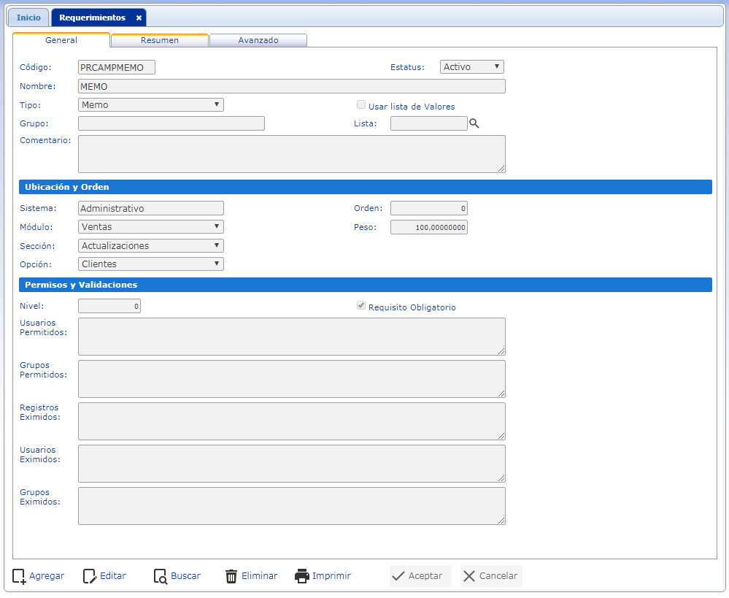The width and height of the screenshot is (729, 598).
Task: Close the Requerimientos tab with its x
Action: click(139, 18)
